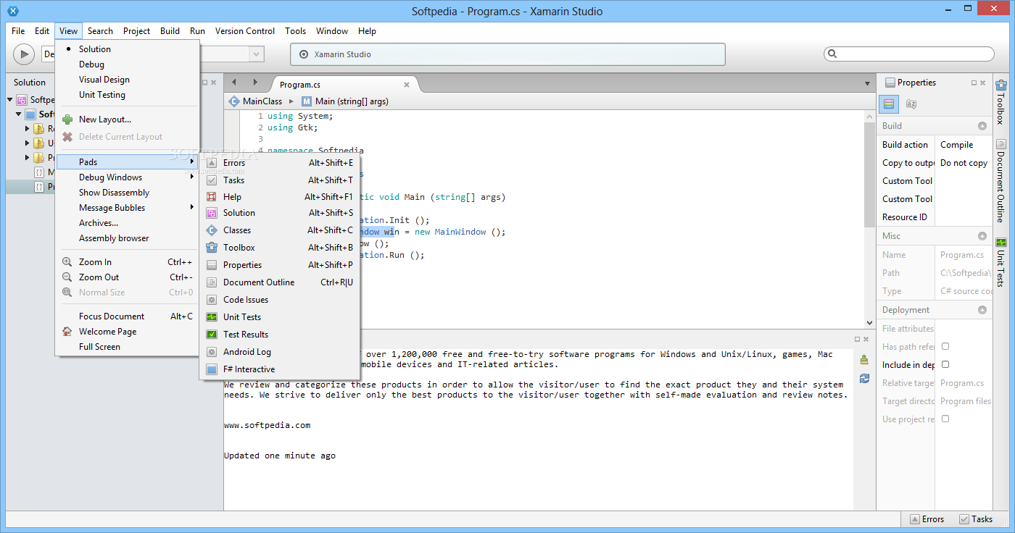Screen dimensions: 1015x533
Task: Click the Toolbox pad icon in submenu
Action: coord(212,248)
